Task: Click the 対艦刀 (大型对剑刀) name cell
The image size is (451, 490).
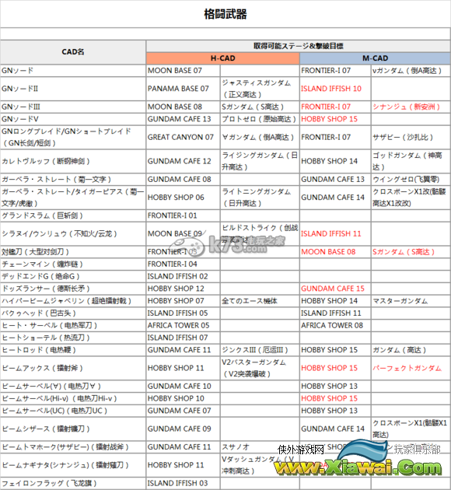Action: coord(73,252)
